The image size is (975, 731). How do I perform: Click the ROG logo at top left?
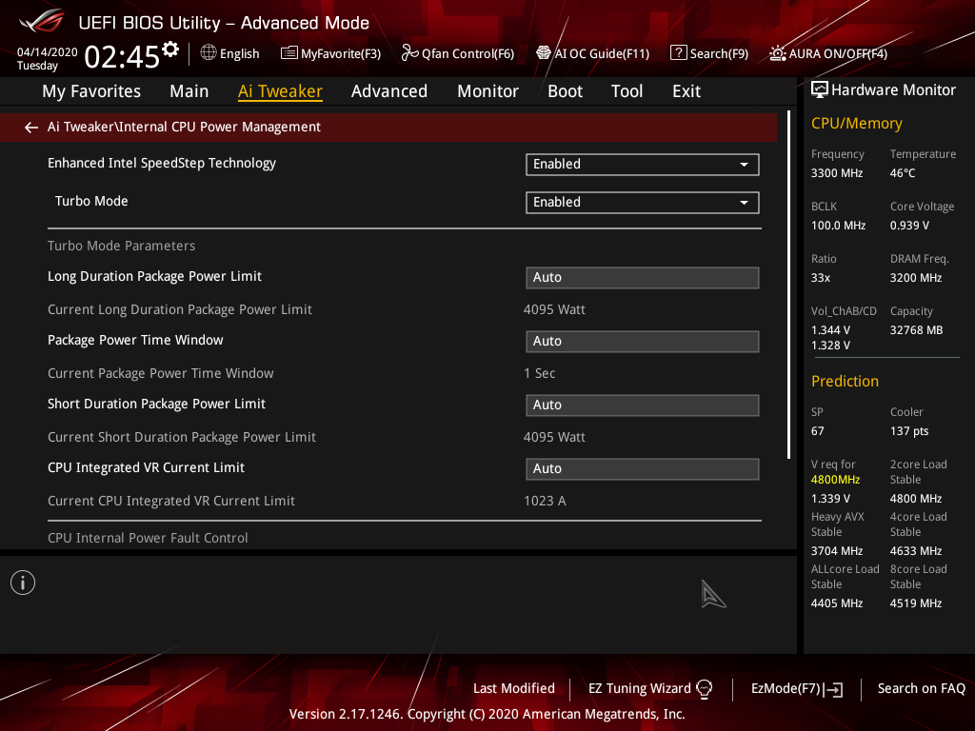pos(41,21)
